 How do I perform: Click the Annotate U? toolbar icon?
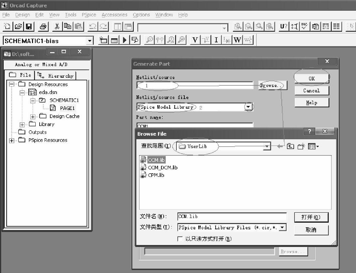click(283, 27)
